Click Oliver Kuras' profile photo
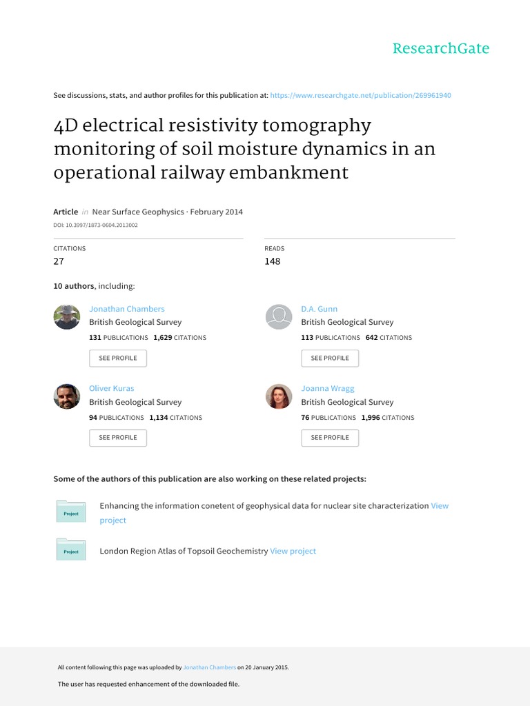The width and height of the screenshot is (530, 706). click(67, 396)
